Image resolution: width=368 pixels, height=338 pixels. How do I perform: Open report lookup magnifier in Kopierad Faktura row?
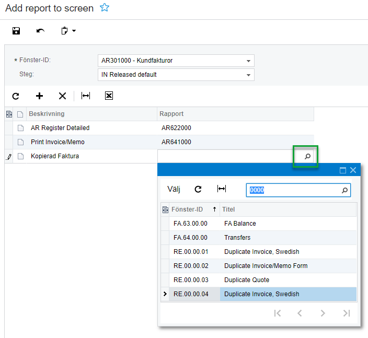(x=307, y=156)
